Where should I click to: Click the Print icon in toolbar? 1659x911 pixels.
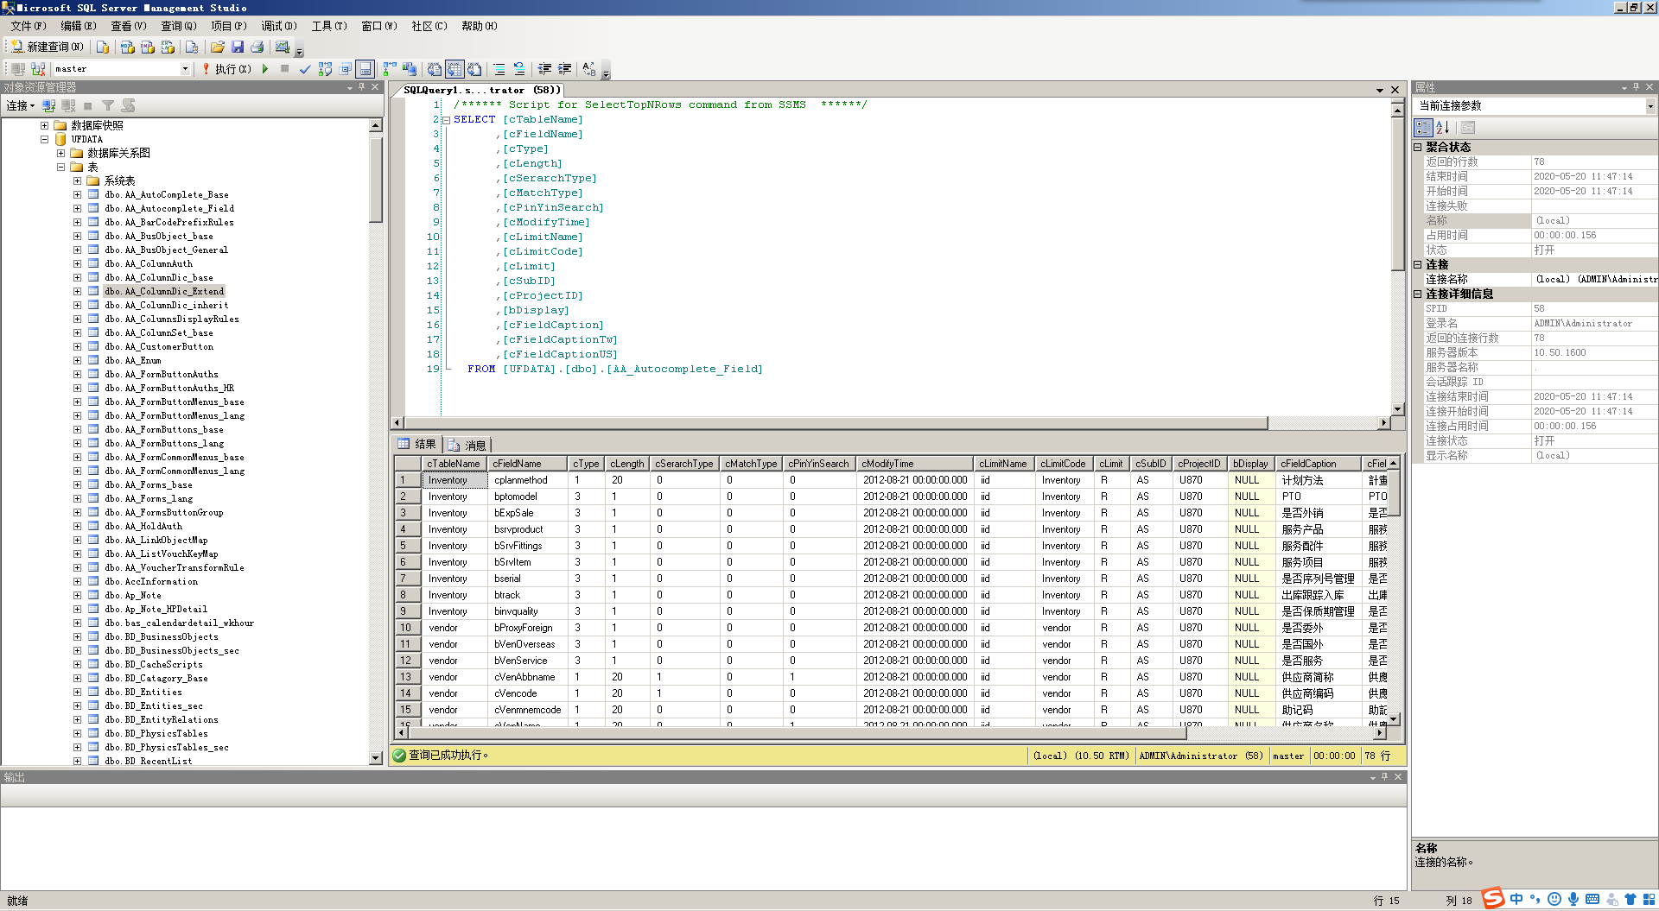click(x=257, y=47)
